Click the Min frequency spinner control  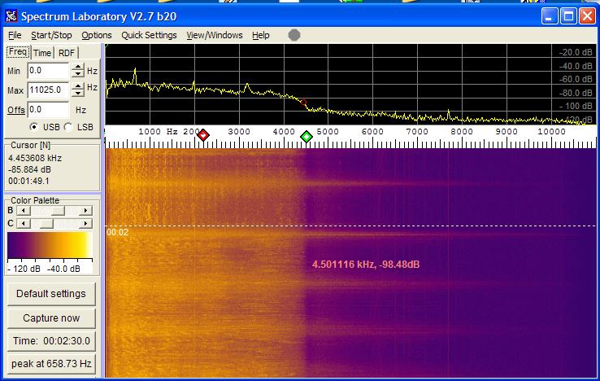78,71
